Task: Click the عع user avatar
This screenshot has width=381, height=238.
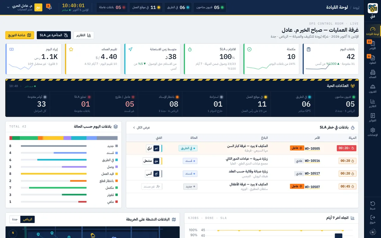Action: (38, 7)
